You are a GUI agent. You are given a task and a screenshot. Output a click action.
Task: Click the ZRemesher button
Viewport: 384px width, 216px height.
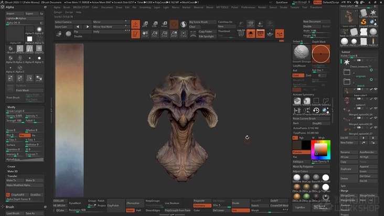135,203
